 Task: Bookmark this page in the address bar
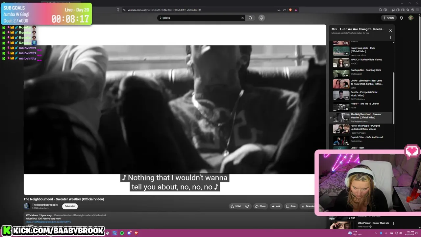click(118, 10)
